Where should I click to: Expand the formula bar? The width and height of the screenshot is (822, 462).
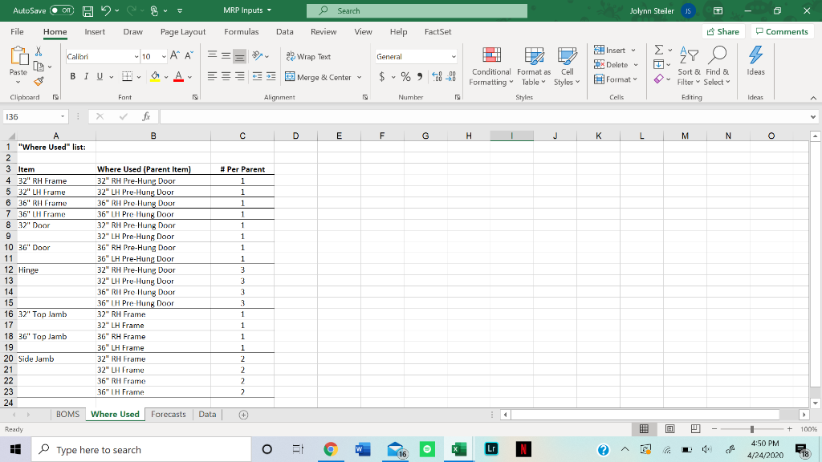[812, 116]
